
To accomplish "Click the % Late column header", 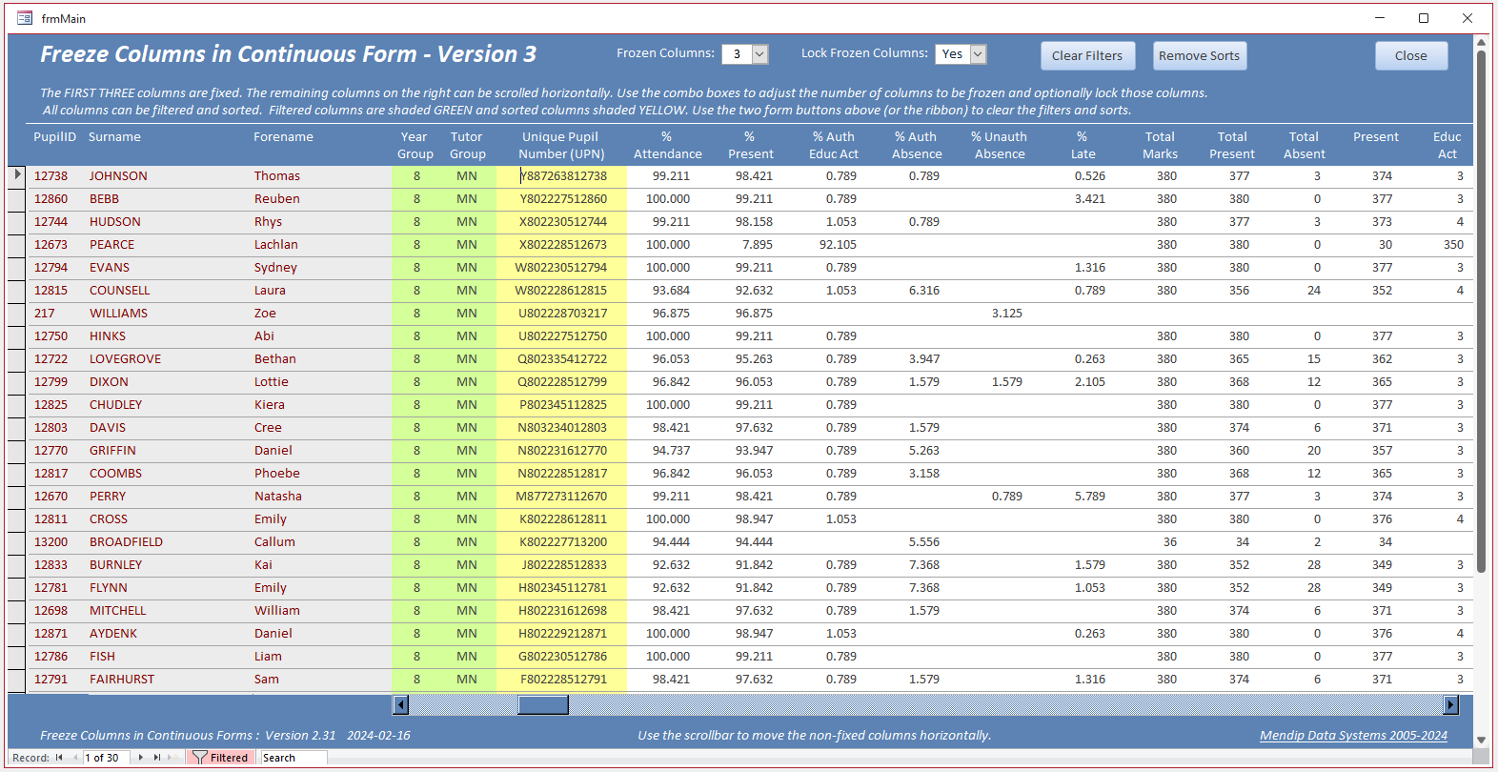I will 1083,145.
